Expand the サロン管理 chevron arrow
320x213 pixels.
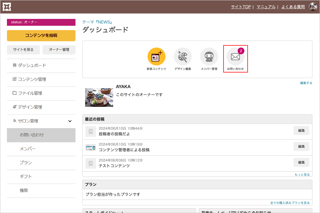[x=70, y=121]
